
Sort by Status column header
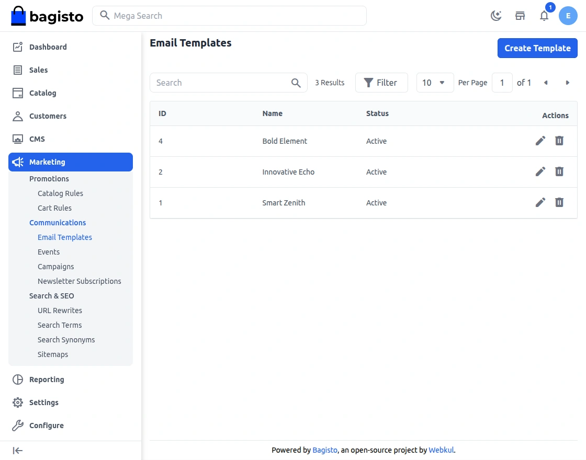377,113
